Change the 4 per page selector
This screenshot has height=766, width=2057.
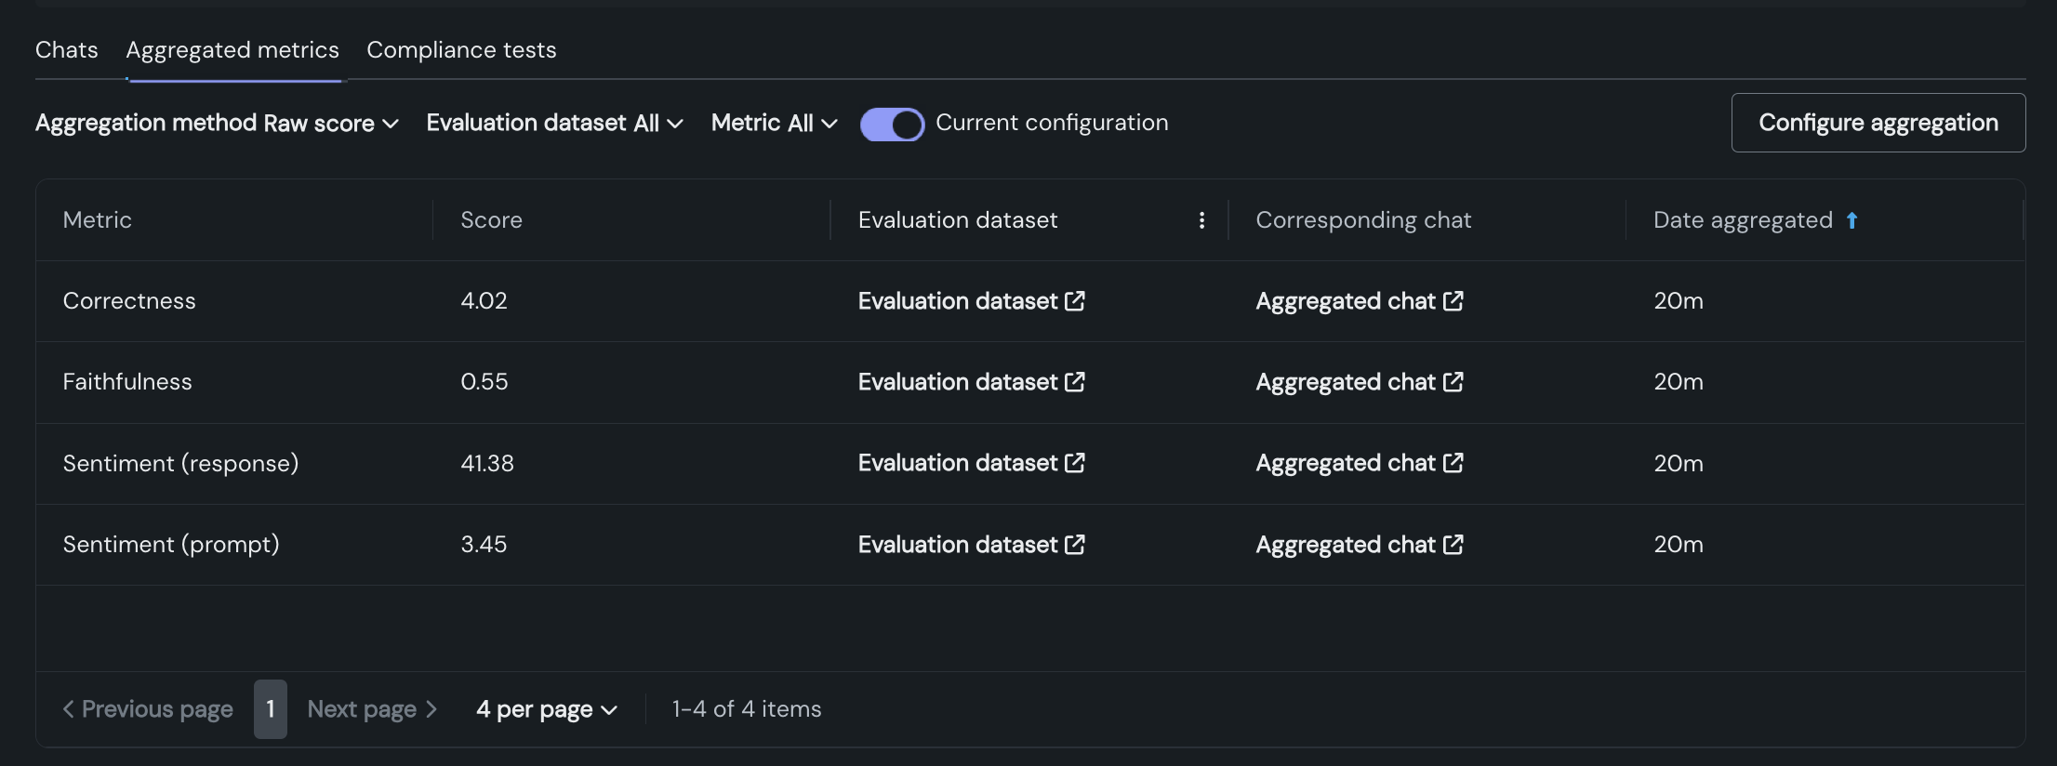(547, 709)
